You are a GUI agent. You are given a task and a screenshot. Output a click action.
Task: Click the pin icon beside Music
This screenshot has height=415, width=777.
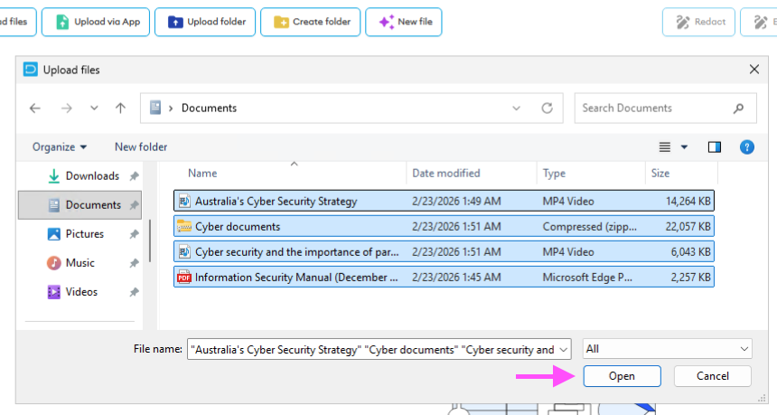(x=134, y=263)
